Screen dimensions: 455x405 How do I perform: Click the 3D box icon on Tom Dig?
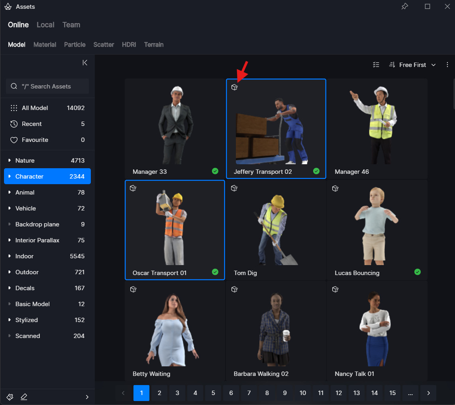pyautogui.click(x=234, y=188)
